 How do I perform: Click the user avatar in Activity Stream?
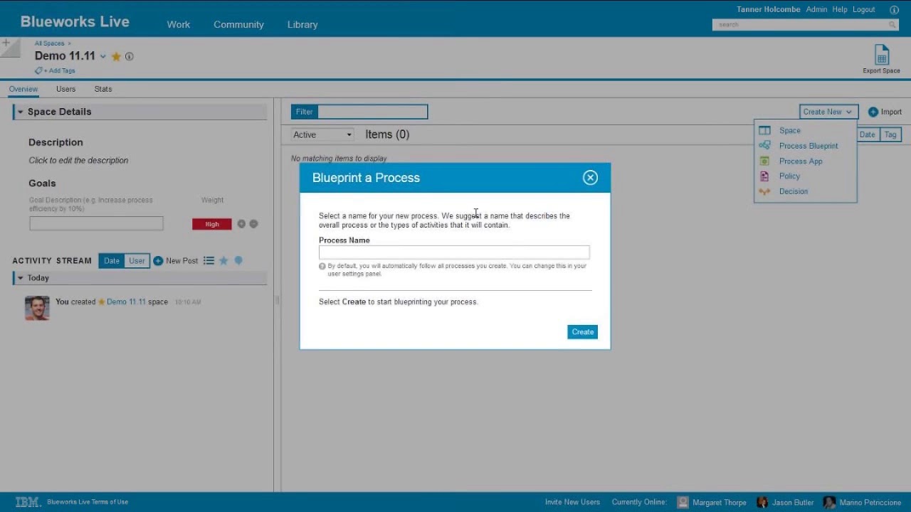(x=37, y=308)
